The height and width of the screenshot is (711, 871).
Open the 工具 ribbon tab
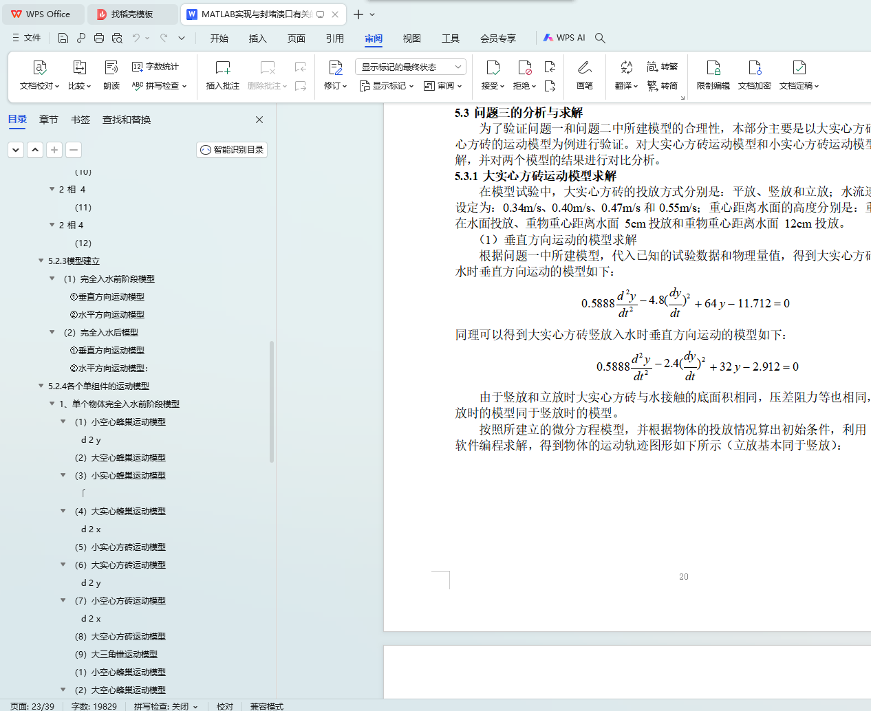tap(451, 39)
